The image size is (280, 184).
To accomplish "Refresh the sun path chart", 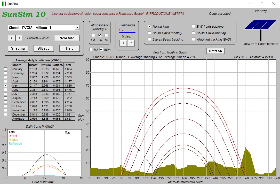I will coord(215,51).
